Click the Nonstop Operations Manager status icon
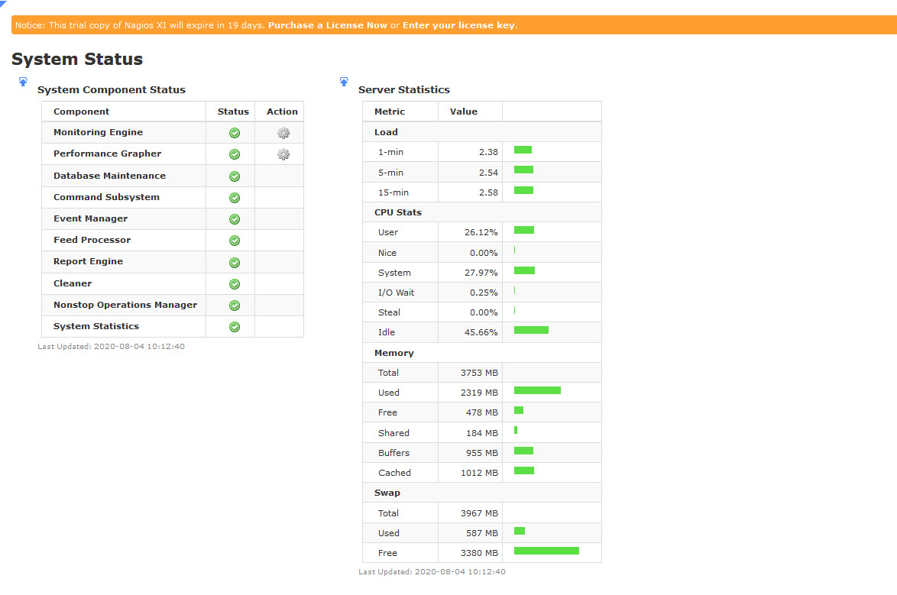 click(235, 306)
